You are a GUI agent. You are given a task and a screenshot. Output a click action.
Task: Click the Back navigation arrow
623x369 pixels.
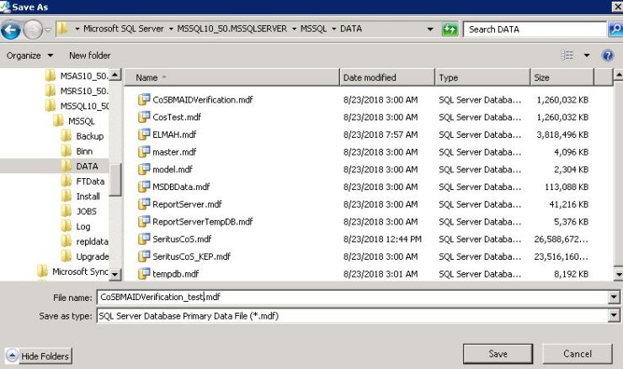(x=11, y=29)
